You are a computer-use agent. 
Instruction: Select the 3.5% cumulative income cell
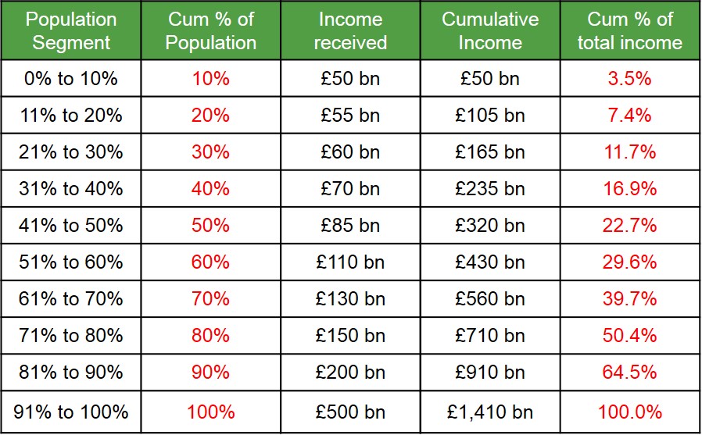point(630,79)
